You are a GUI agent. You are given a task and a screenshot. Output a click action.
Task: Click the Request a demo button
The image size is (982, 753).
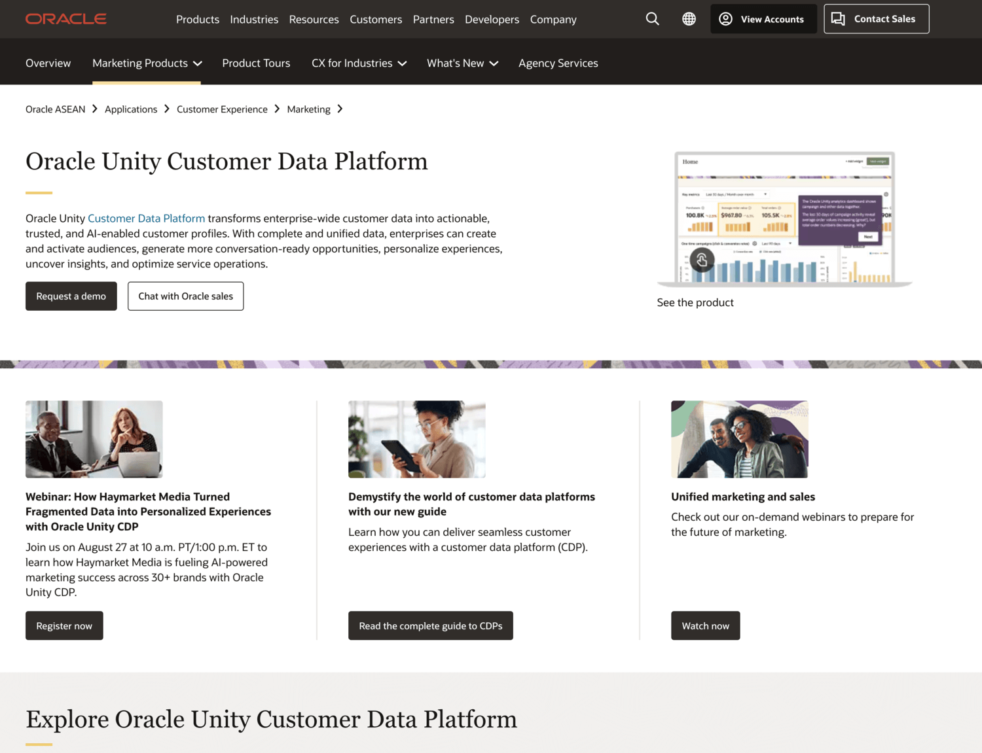click(71, 296)
